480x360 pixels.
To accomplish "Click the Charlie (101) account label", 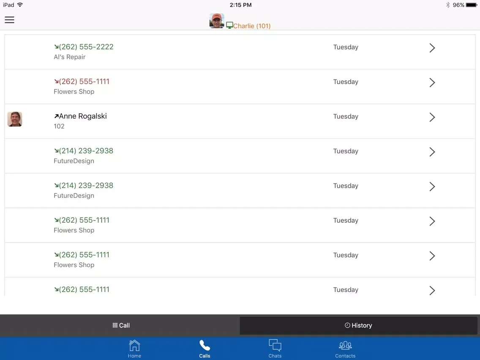I will pos(252,26).
